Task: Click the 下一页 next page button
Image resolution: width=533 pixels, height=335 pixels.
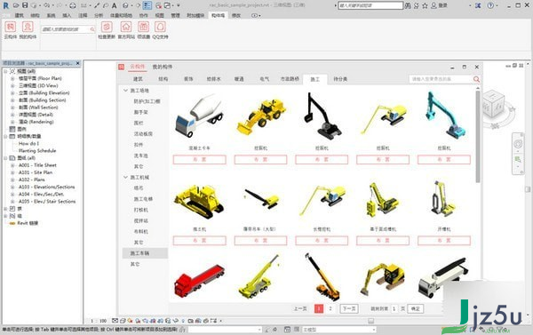Action: (349, 309)
